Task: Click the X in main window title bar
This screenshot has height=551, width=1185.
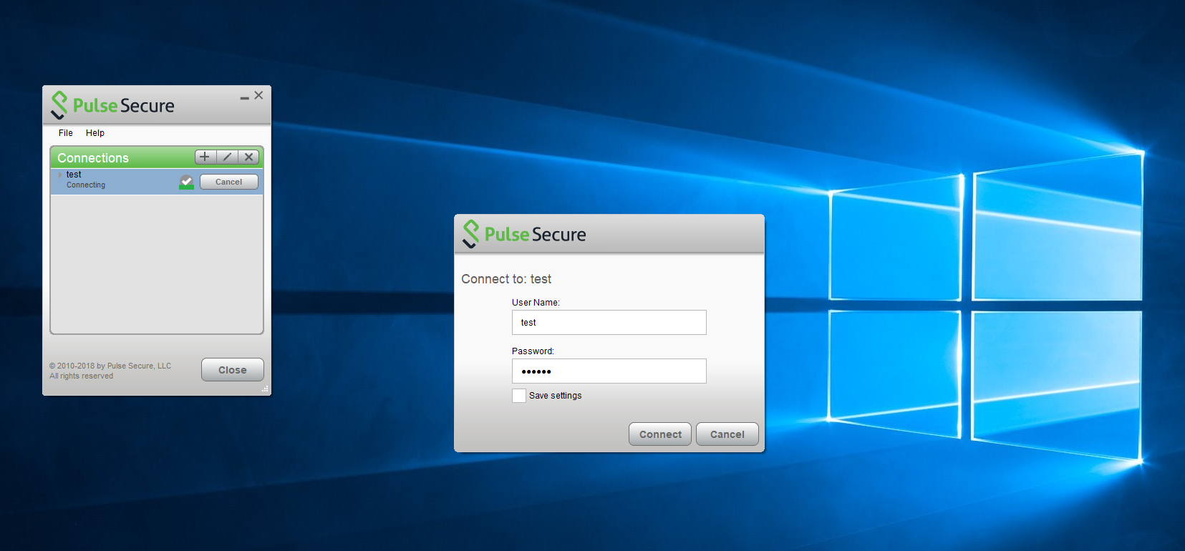Action: point(258,95)
